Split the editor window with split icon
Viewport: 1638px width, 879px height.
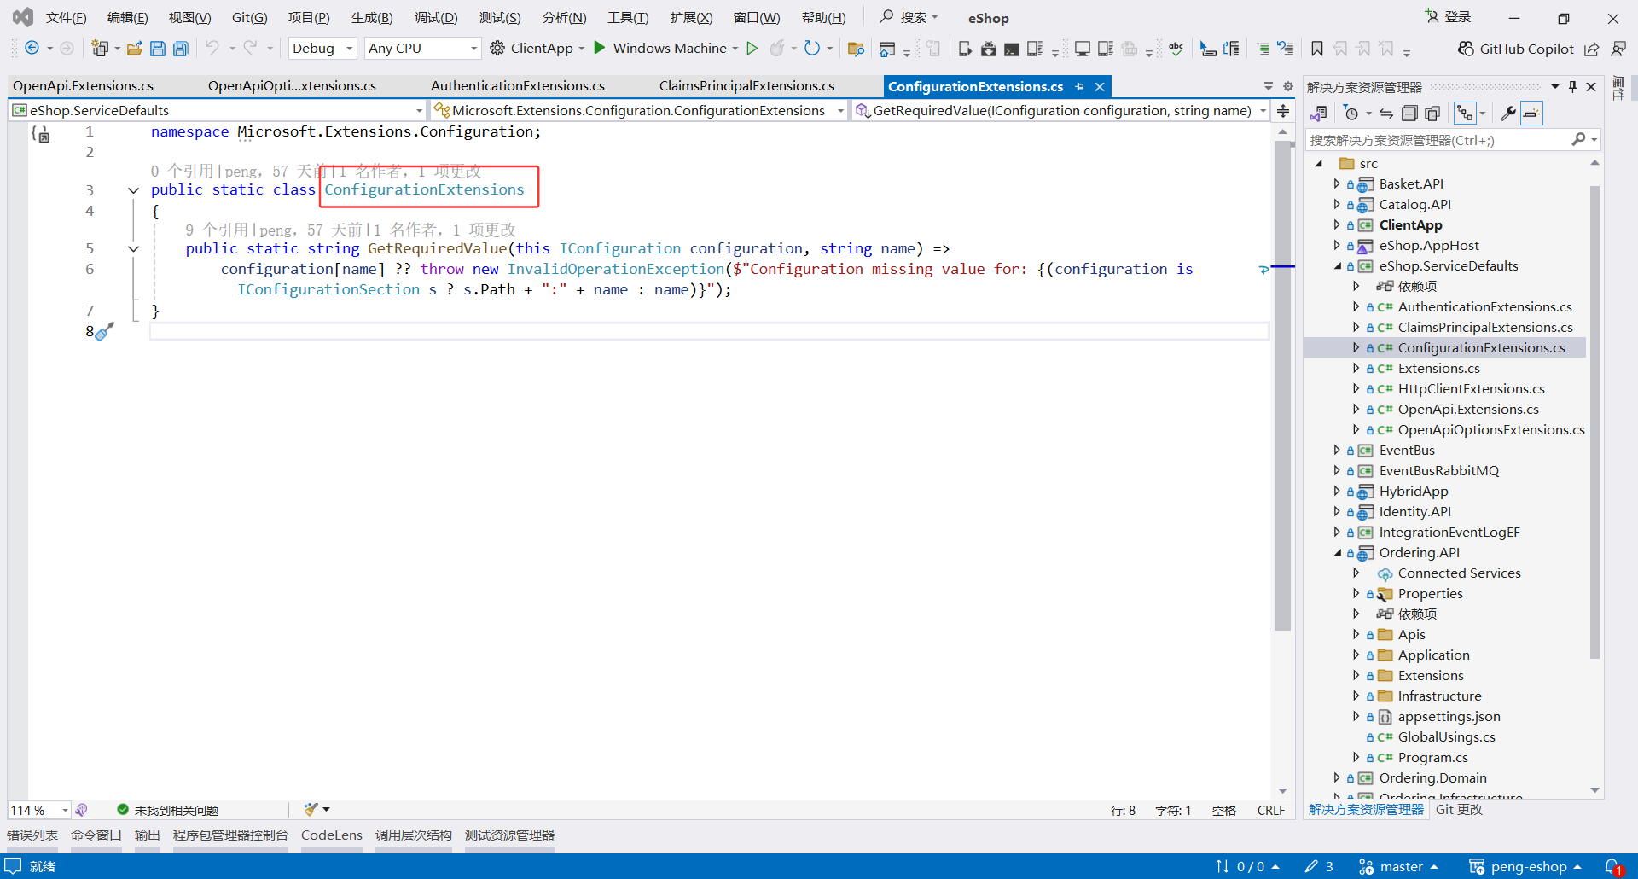(1283, 111)
